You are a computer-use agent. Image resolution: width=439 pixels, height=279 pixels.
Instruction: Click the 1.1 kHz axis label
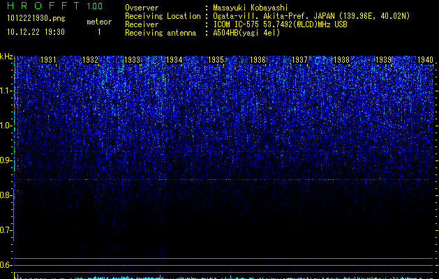point(6,91)
